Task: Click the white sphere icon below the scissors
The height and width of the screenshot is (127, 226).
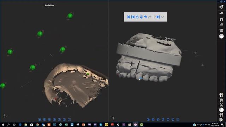Action: point(221,110)
